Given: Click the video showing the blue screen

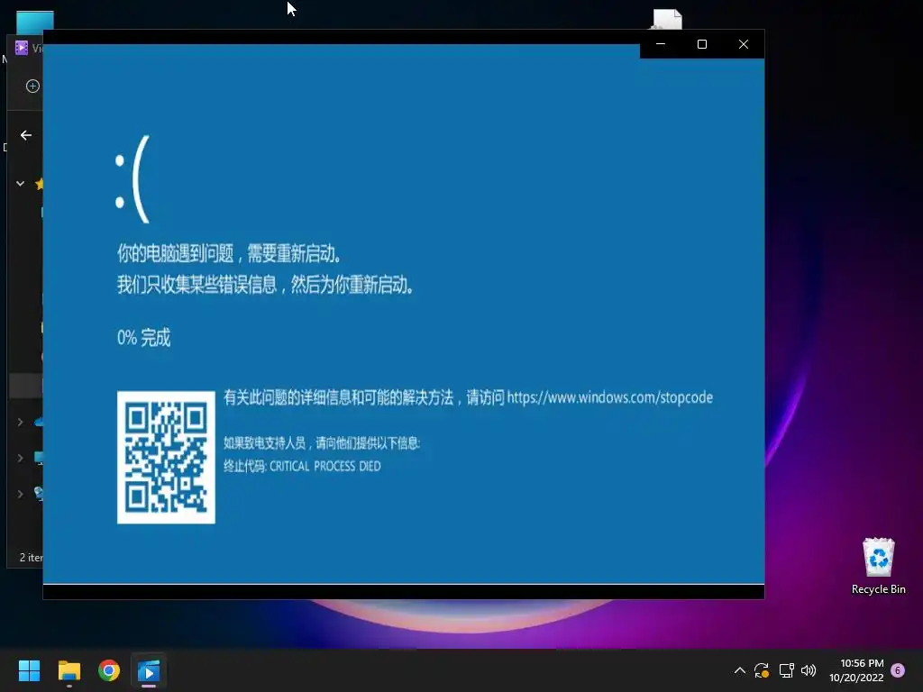Looking at the screenshot, I should coord(404,314).
